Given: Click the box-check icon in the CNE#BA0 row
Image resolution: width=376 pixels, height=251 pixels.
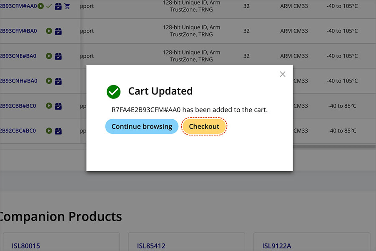Looking at the screenshot, I should pyautogui.click(x=58, y=56).
